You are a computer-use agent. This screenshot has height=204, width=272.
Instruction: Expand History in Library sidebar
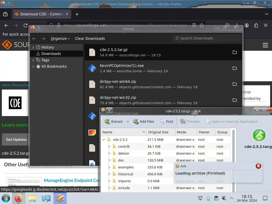33,47
